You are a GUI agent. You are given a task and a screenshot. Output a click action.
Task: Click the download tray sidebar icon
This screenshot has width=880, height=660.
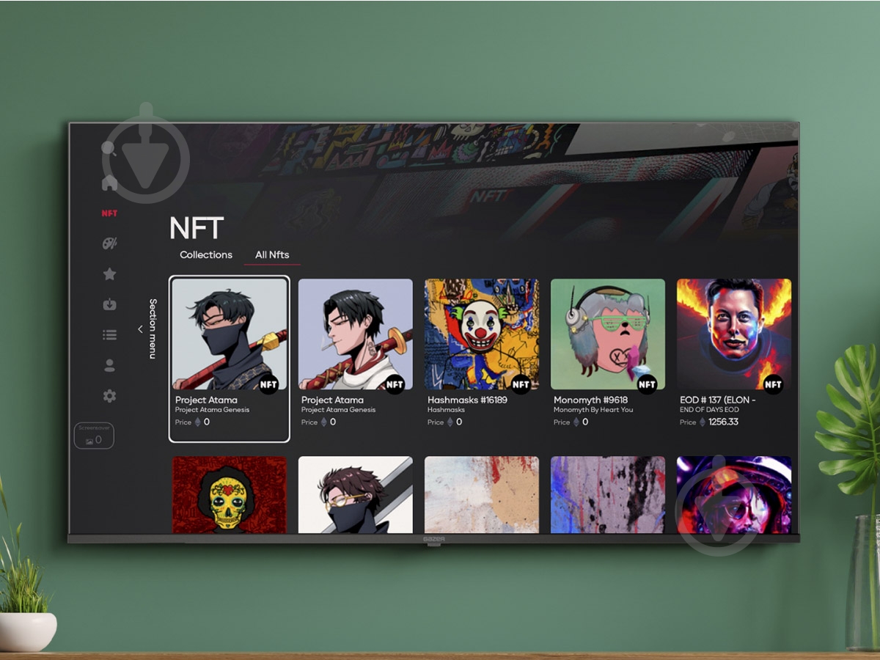(109, 304)
